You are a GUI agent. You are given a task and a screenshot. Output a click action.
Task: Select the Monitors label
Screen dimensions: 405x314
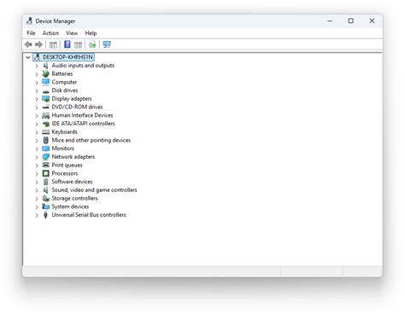tap(63, 148)
